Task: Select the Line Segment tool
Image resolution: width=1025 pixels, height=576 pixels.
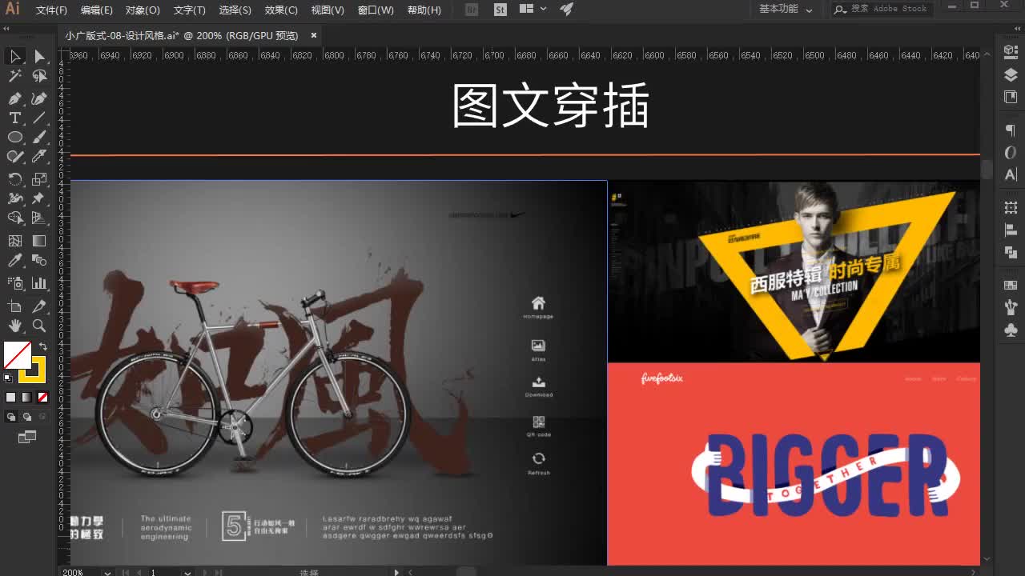Action: [39, 118]
